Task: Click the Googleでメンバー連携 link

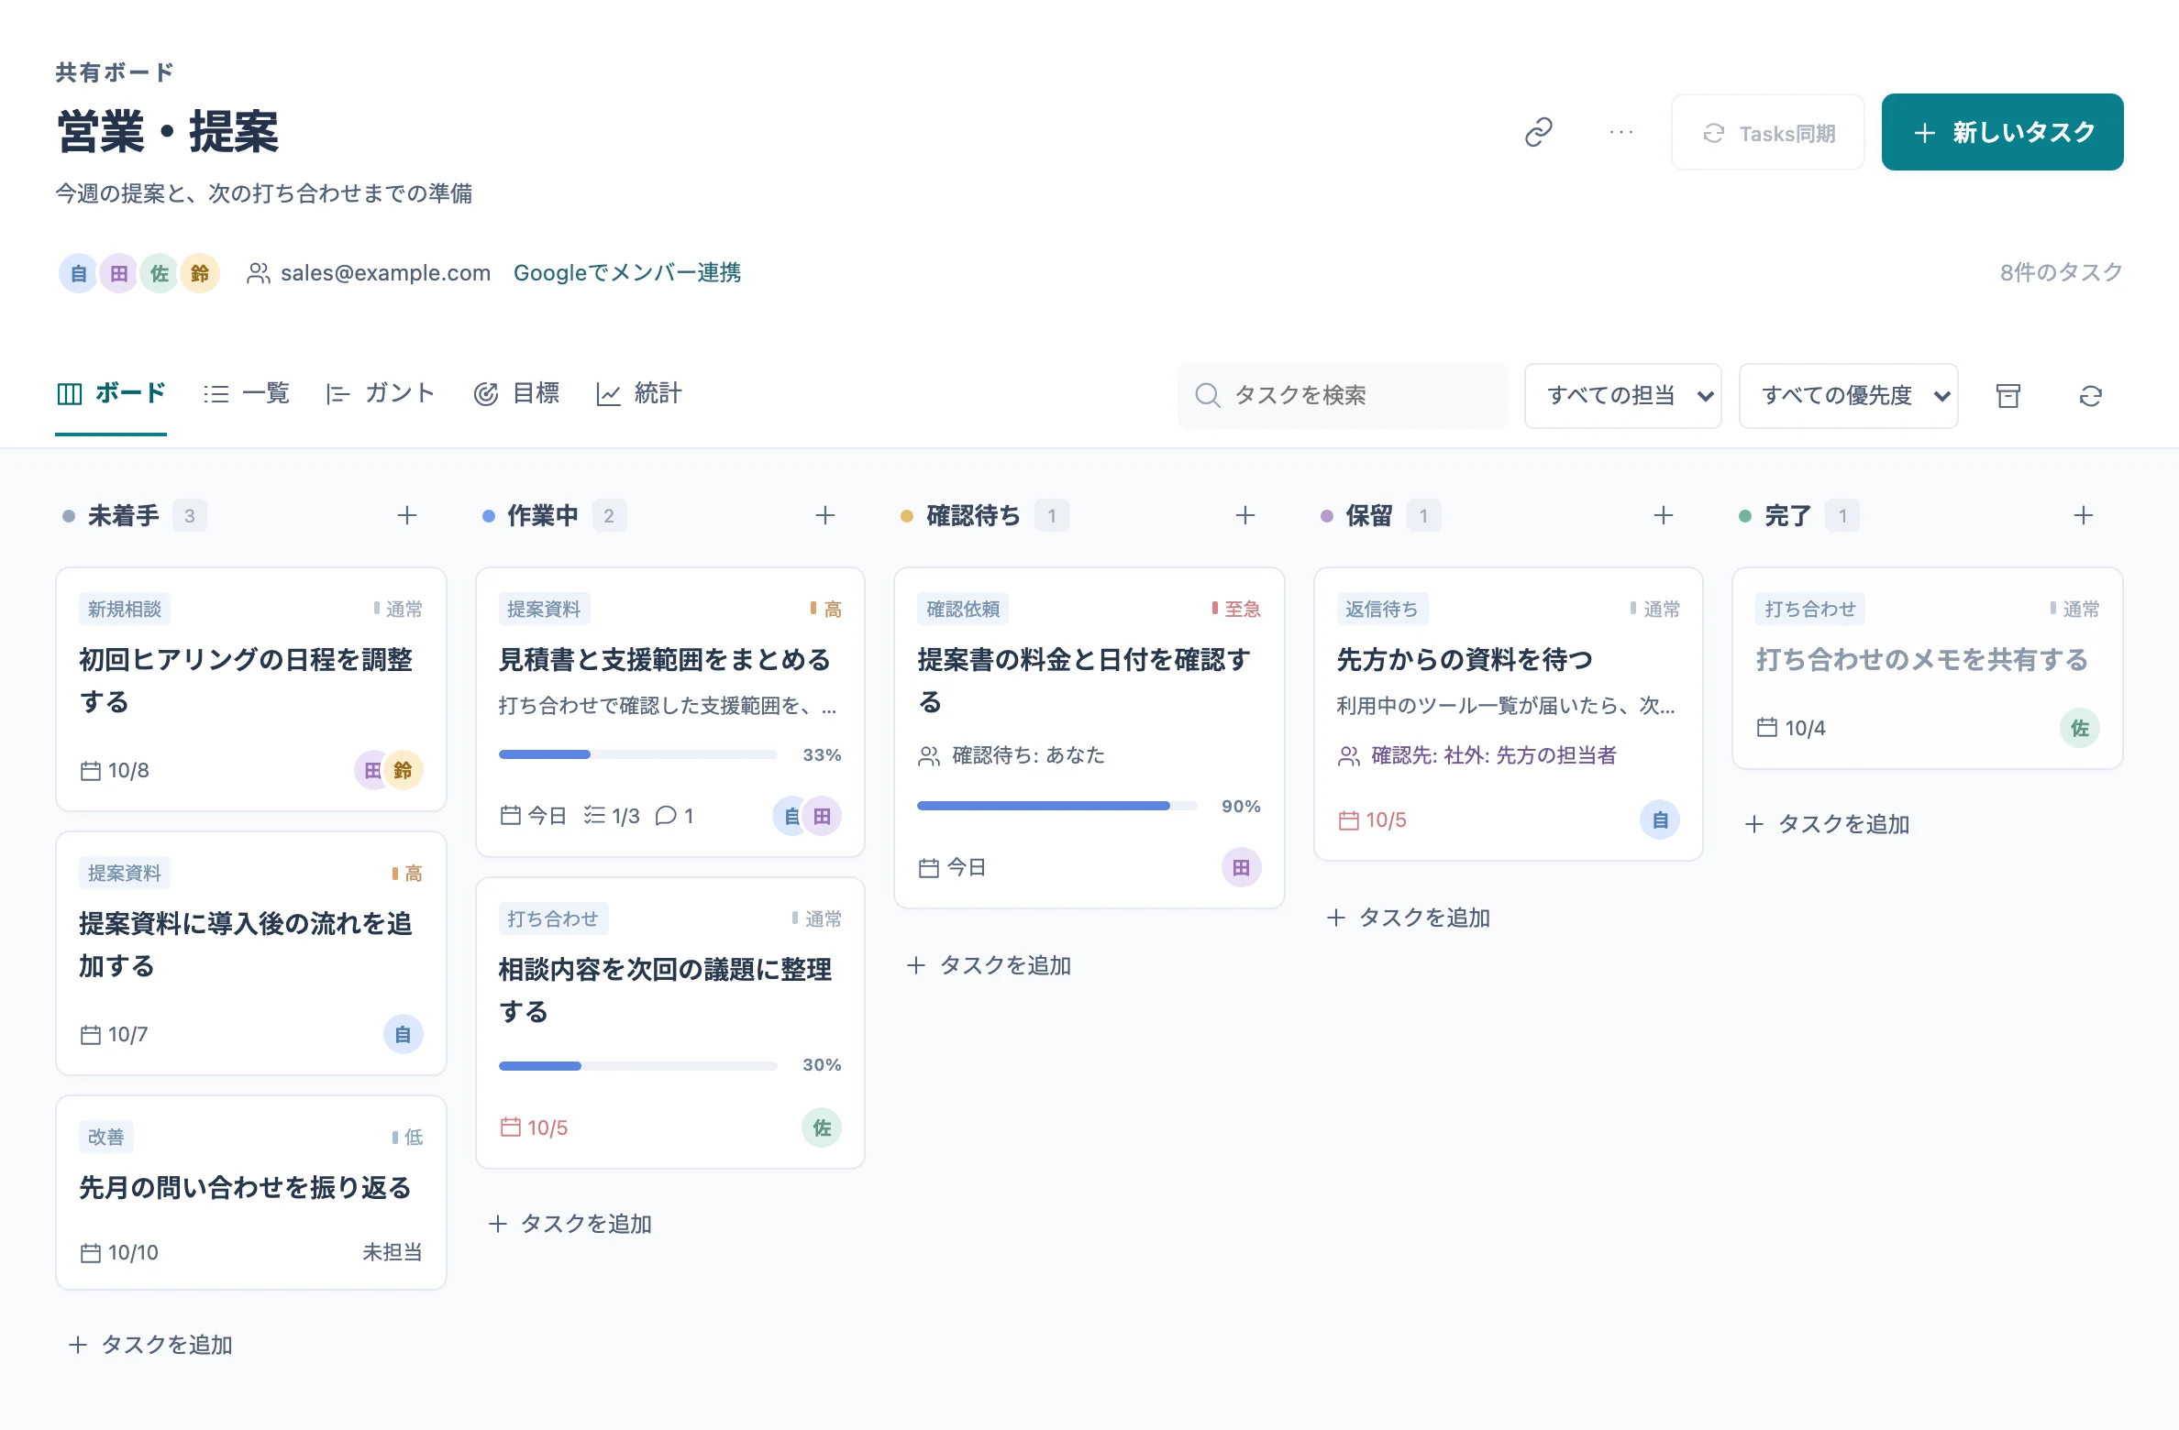Action: pyautogui.click(x=627, y=273)
